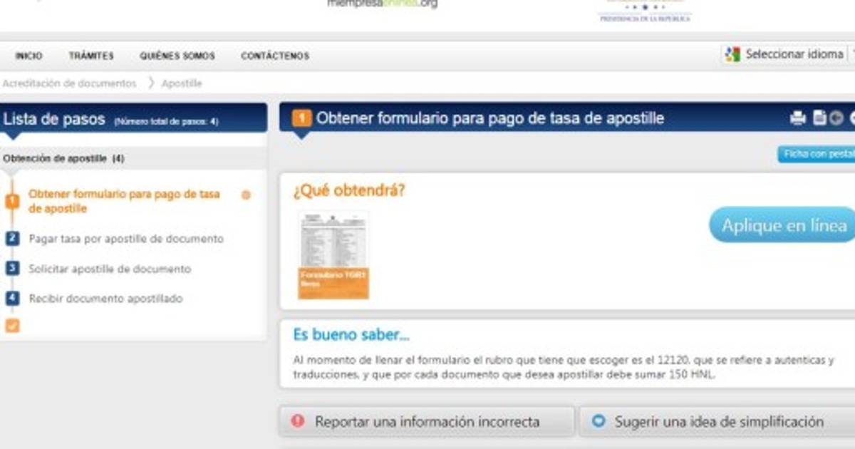Click the red alert icon on Reportar button
This screenshot has width=855, height=449.
pyautogui.click(x=299, y=421)
